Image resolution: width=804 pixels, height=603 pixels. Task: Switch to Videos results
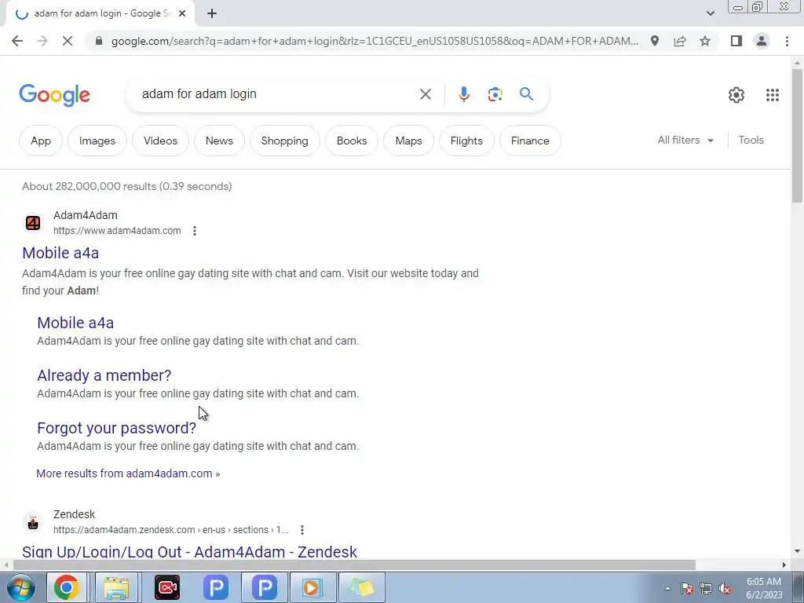[x=160, y=141]
